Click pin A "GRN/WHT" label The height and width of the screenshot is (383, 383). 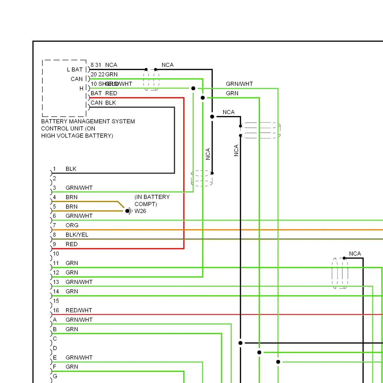(79, 320)
